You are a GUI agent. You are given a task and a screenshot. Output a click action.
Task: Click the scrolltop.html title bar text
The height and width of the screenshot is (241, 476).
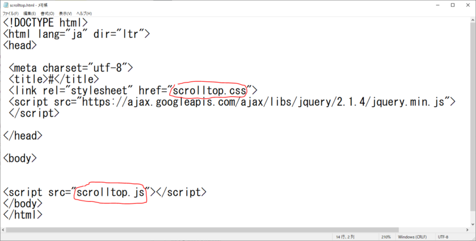point(29,5)
